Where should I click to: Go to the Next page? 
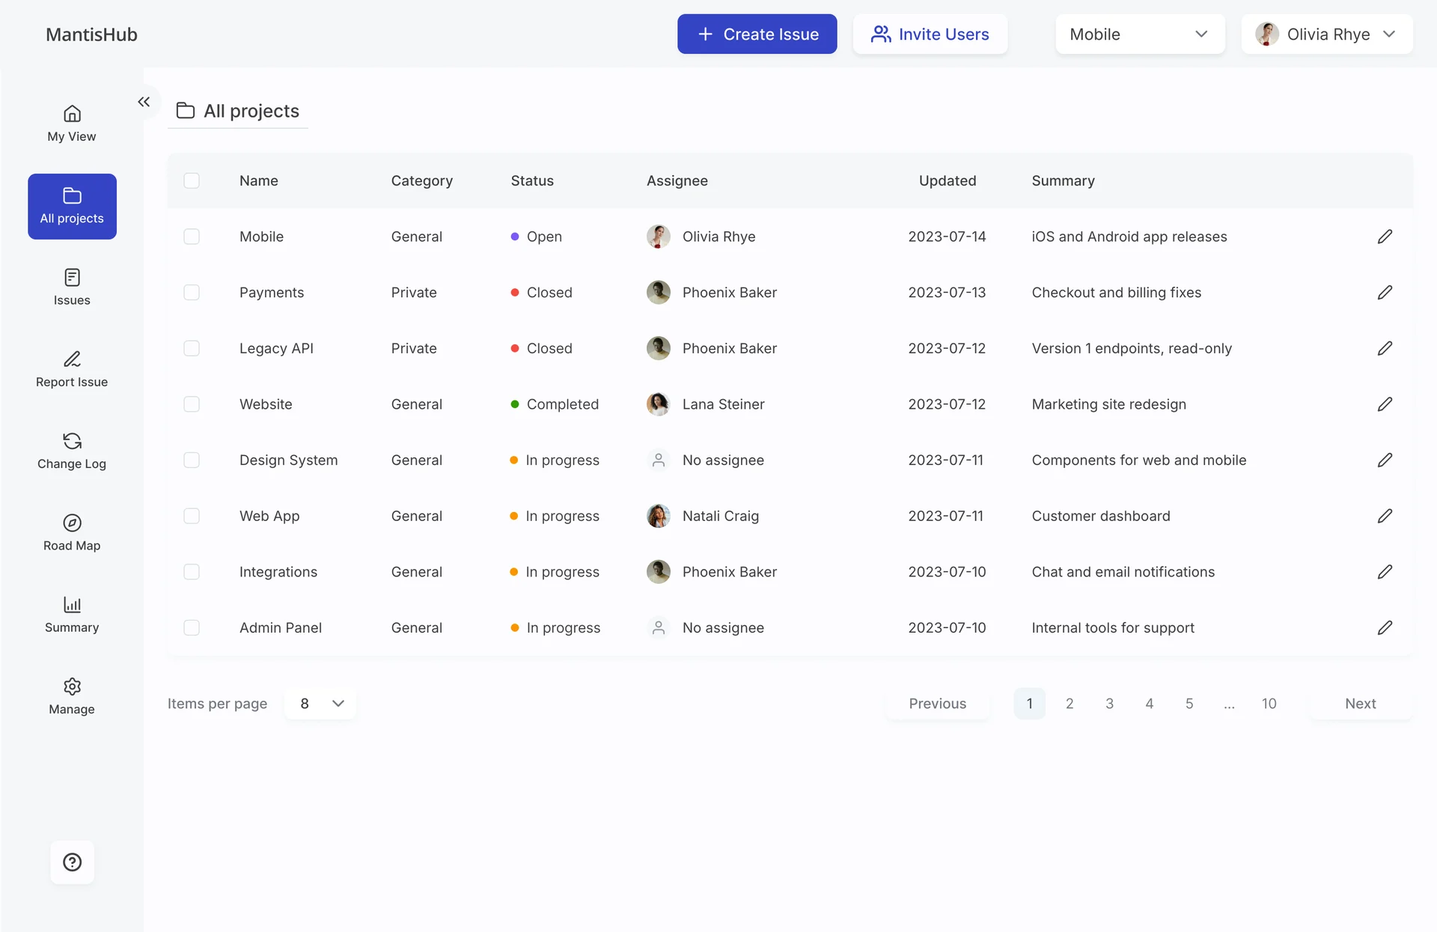pyautogui.click(x=1360, y=704)
